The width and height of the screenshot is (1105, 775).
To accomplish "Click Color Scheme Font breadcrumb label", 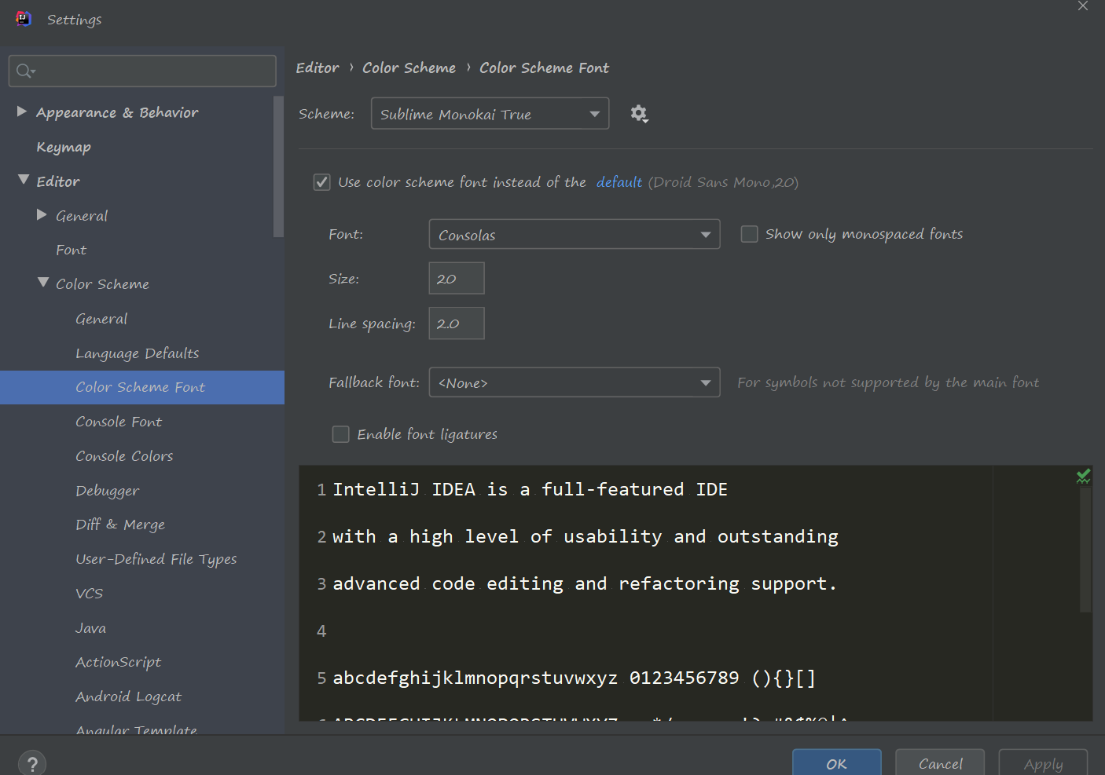I will (x=544, y=68).
